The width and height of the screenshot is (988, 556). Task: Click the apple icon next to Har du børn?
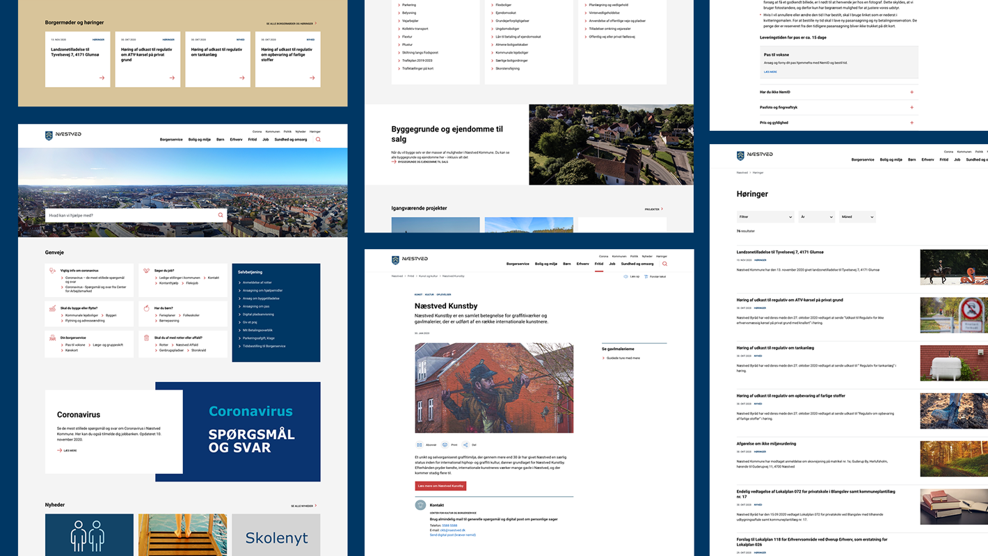(x=147, y=308)
